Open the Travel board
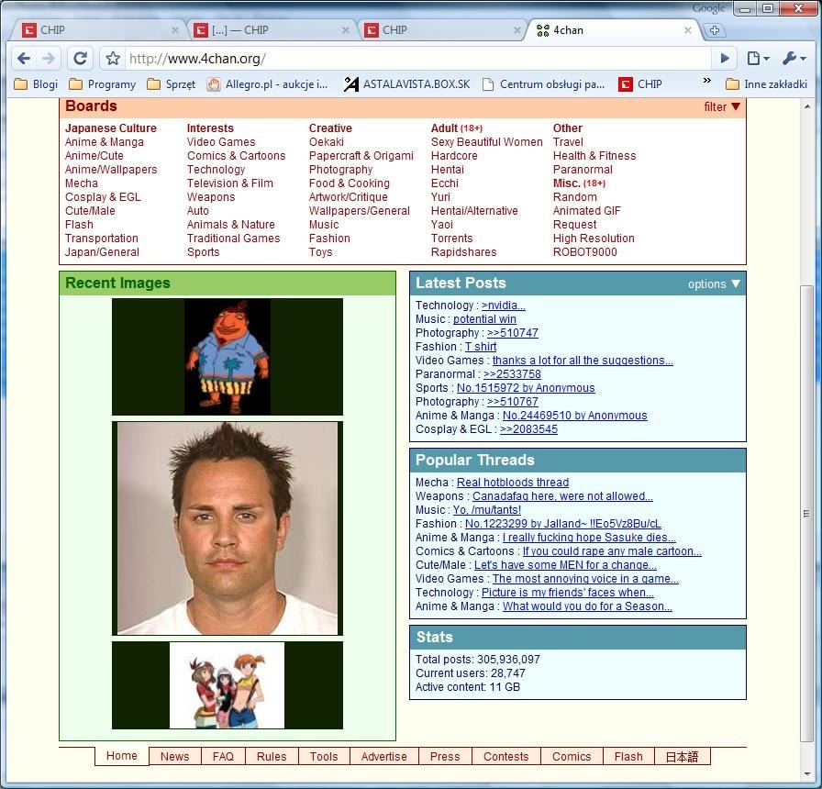822x789 pixels. (x=568, y=142)
